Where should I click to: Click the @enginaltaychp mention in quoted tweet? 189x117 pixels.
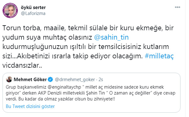click(64, 87)
